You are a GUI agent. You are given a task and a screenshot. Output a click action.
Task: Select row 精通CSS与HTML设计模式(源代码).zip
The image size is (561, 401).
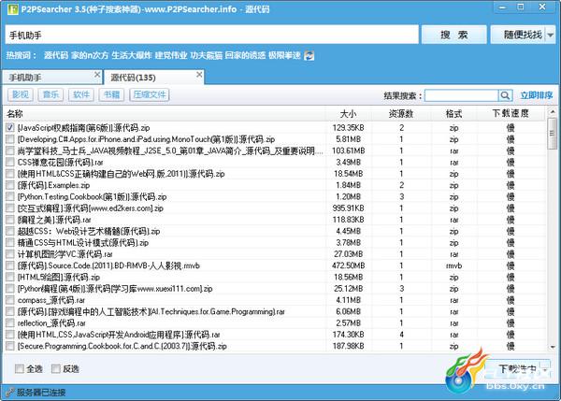(274, 242)
